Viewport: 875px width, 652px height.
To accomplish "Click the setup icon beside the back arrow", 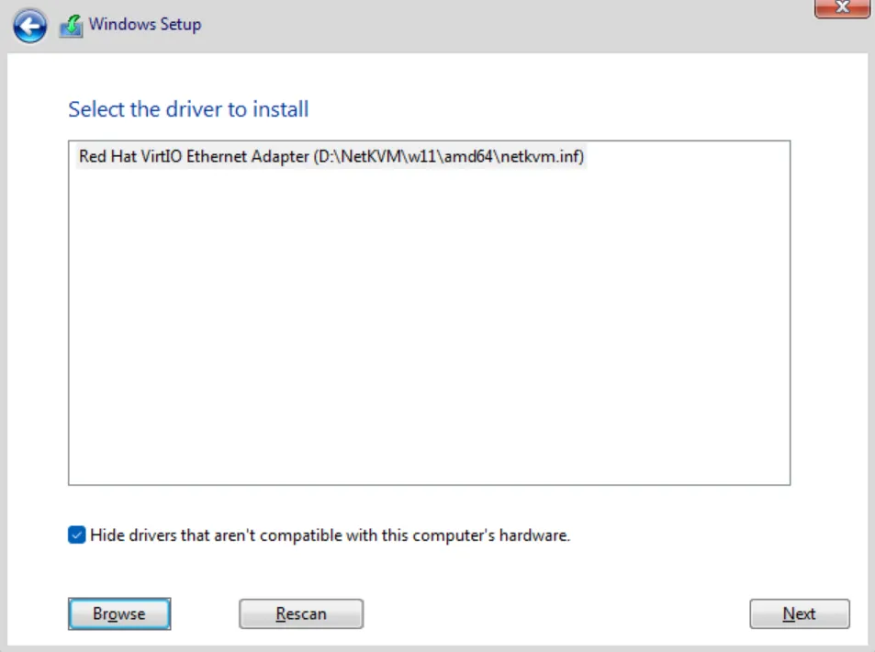I will click(x=70, y=27).
